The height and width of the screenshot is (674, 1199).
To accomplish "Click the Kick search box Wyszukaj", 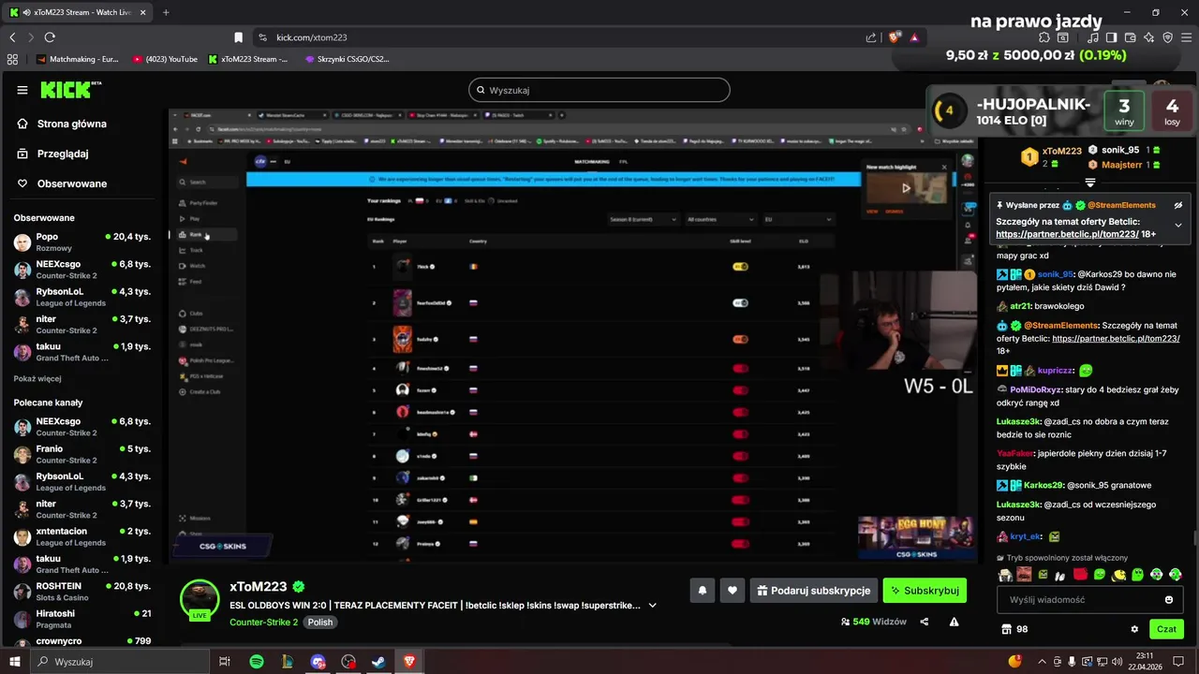I will [599, 90].
